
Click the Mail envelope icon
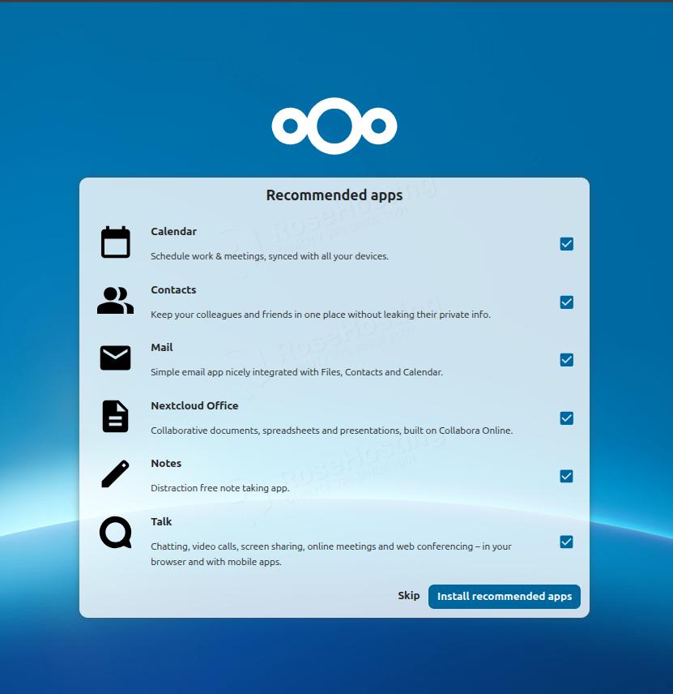click(x=116, y=358)
